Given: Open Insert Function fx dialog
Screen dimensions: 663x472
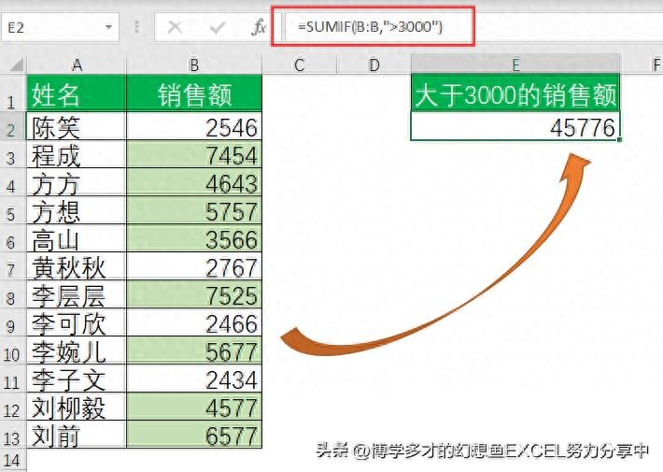Looking at the screenshot, I should [259, 27].
